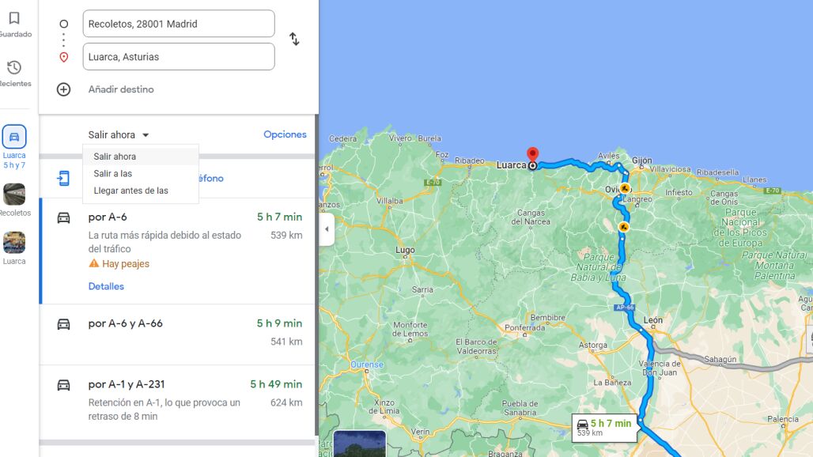This screenshot has width=813, height=457.
Task: Open Detalles for the A-6 route
Action: (x=106, y=286)
